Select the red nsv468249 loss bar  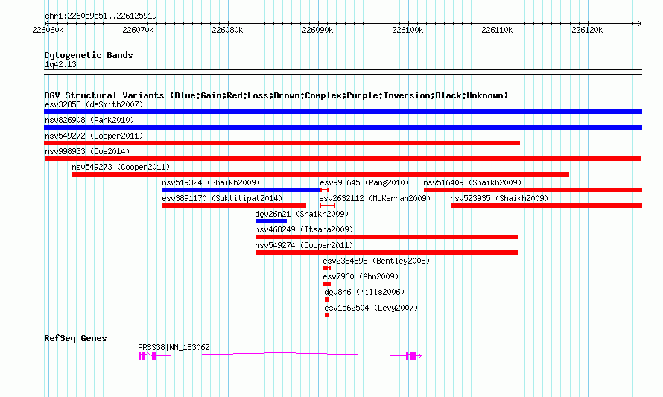387,237
